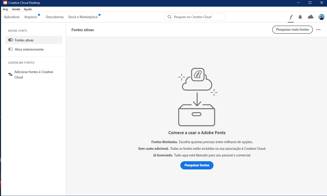Screen dimensions: 327x196
Task: Open the Adobe Fonts icon in header
Action: coord(291,17)
